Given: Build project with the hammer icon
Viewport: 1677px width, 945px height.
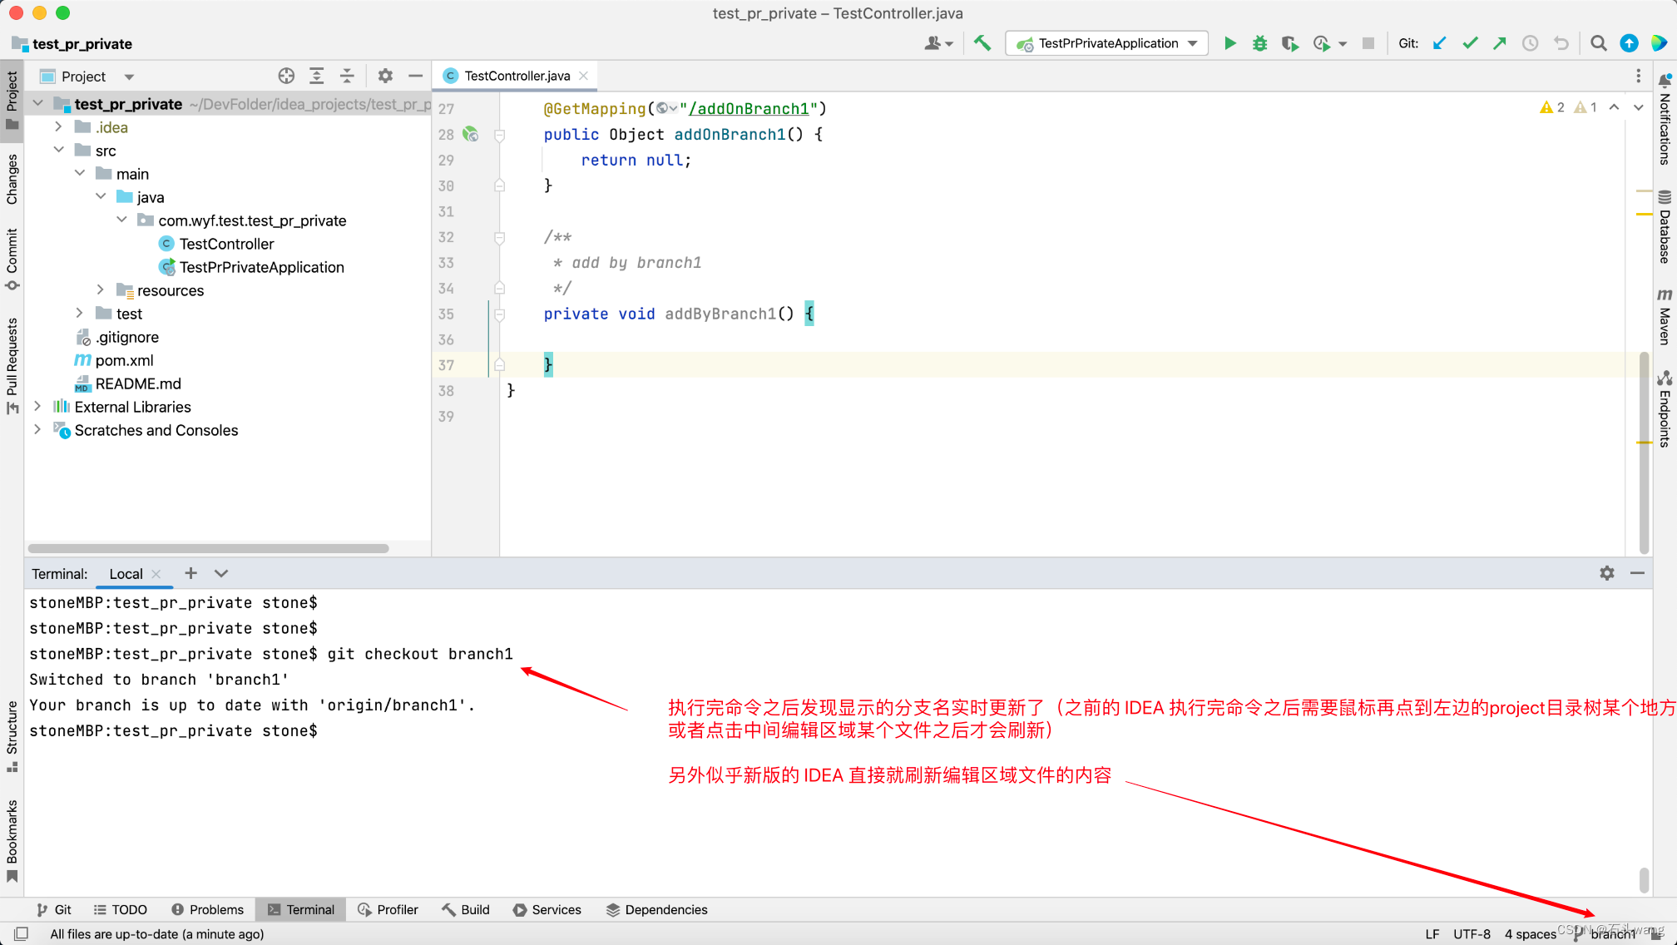Looking at the screenshot, I should [982, 43].
